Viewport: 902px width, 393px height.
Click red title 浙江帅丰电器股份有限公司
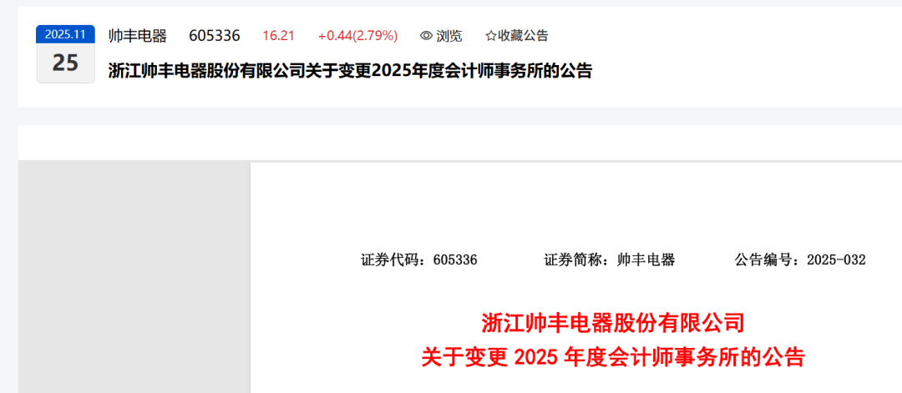(613, 323)
